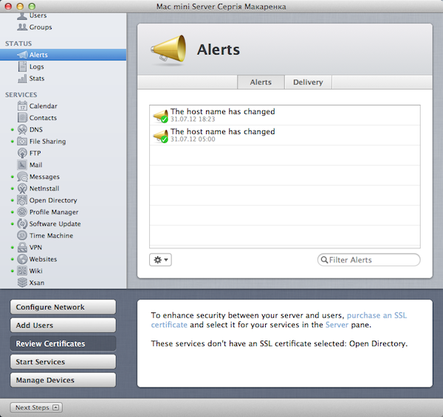Click the Profile Manager text label
443x417 pixels.
54,212
